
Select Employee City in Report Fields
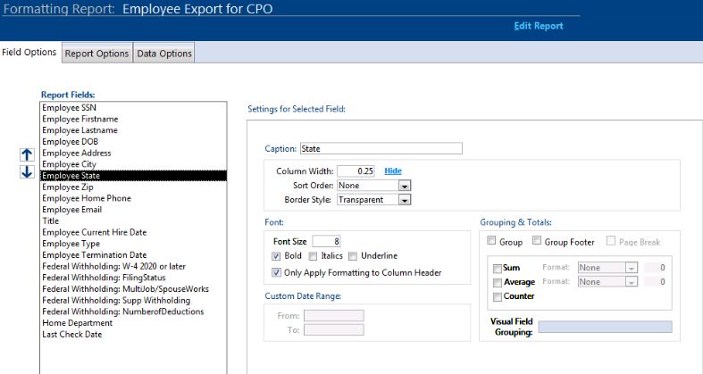(133, 164)
